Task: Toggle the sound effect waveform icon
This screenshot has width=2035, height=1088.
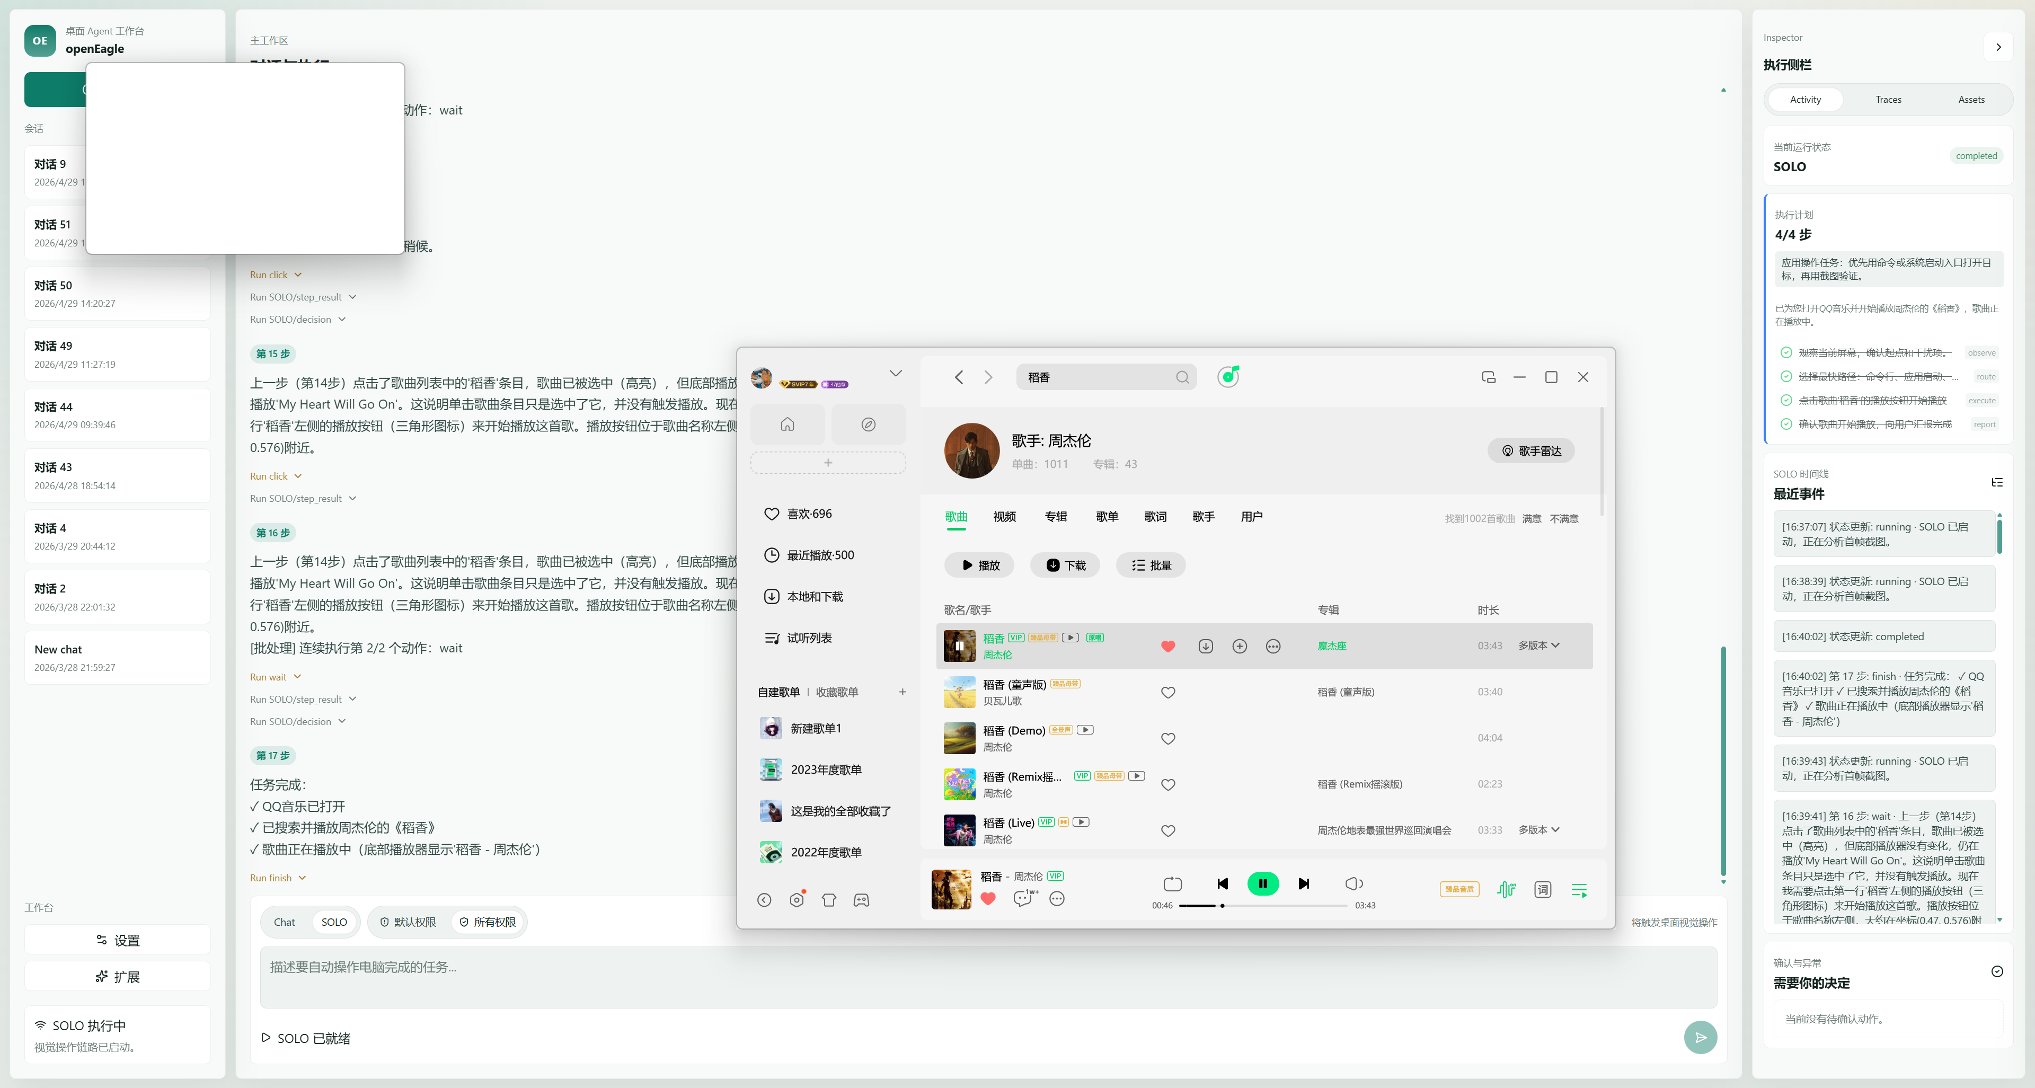Action: coord(1506,890)
